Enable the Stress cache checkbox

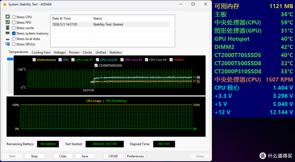point(14,28)
